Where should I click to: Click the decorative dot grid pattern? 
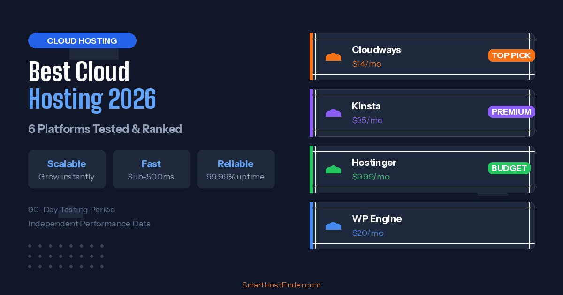66,256
